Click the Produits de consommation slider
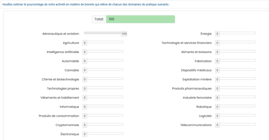The width and height of the screenshot is (269, 140). (105, 115)
